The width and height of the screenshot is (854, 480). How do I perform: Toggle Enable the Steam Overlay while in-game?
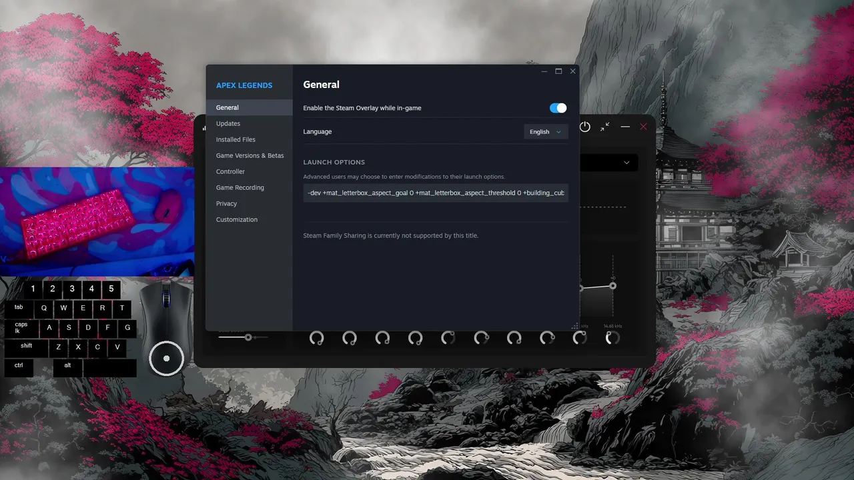pyautogui.click(x=558, y=108)
